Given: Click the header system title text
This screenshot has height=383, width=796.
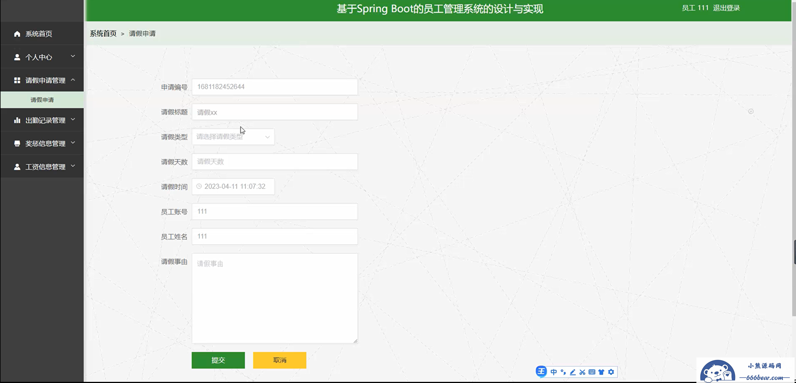Looking at the screenshot, I should (x=440, y=9).
